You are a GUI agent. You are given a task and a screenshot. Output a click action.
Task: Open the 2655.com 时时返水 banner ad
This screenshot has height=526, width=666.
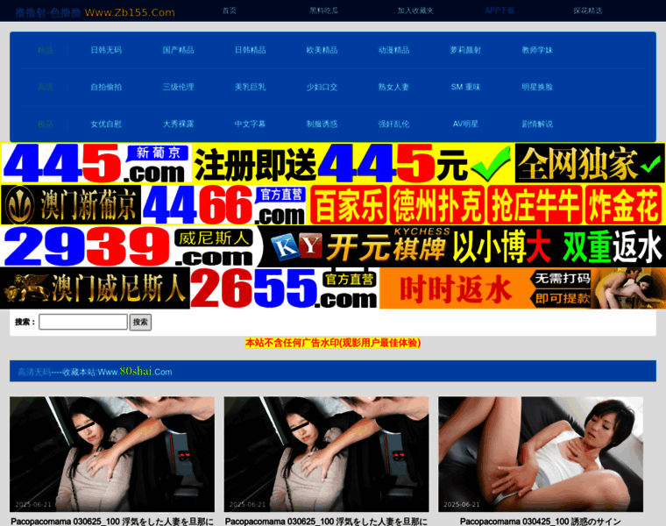point(333,288)
